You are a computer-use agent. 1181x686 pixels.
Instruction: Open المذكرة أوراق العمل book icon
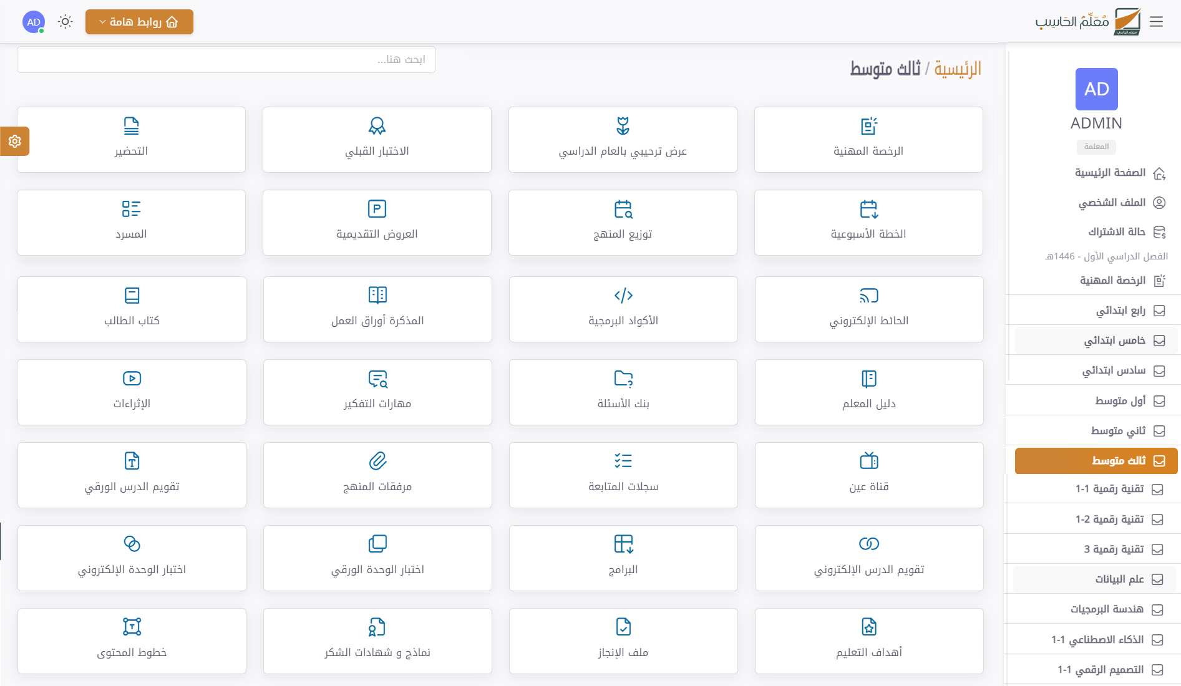point(377,296)
